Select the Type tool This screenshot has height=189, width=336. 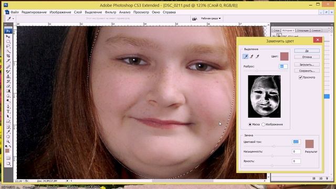[x=8, y=111]
